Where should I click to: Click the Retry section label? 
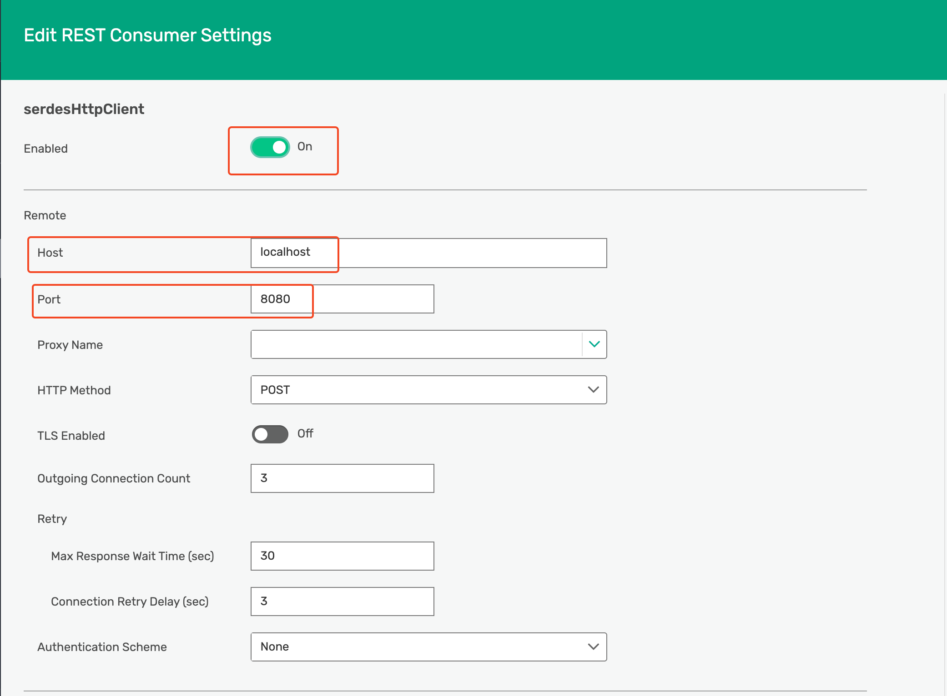click(x=52, y=519)
